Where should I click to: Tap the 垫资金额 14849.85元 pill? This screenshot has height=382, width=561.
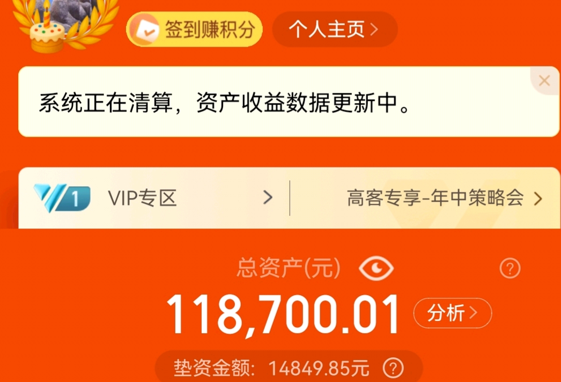289,366
